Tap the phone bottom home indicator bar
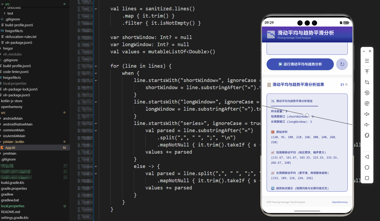 (x=307, y=211)
